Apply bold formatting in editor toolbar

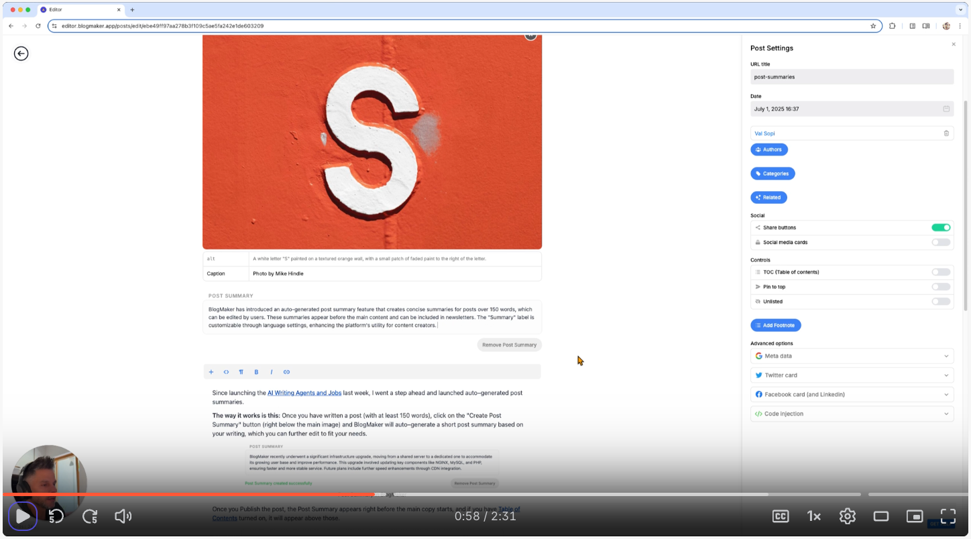click(256, 372)
